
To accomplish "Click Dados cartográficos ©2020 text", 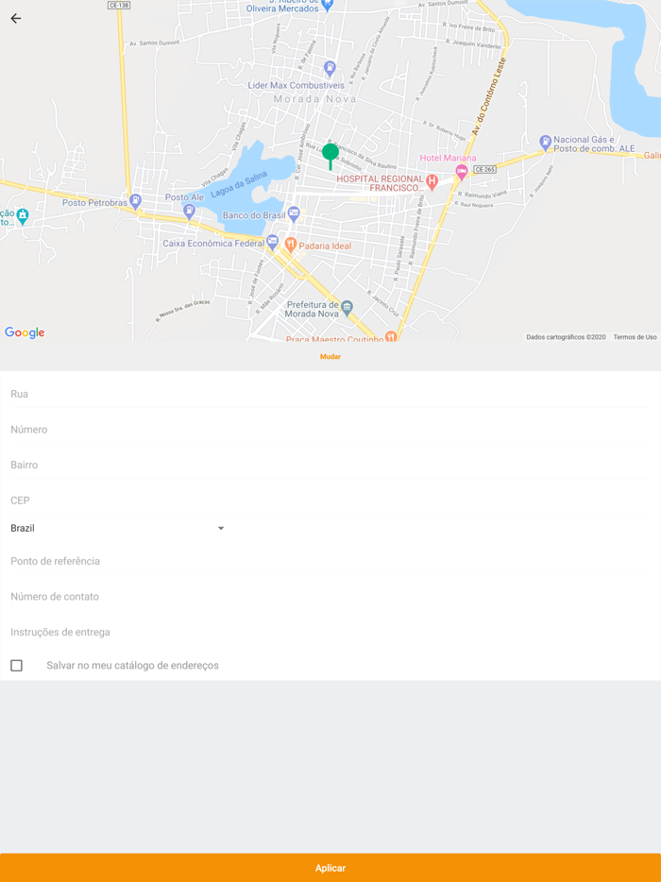I will pos(566,337).
